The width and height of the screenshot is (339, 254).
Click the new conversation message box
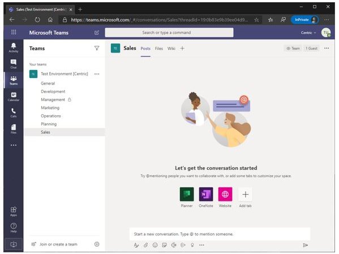click(x=220, y=234)
